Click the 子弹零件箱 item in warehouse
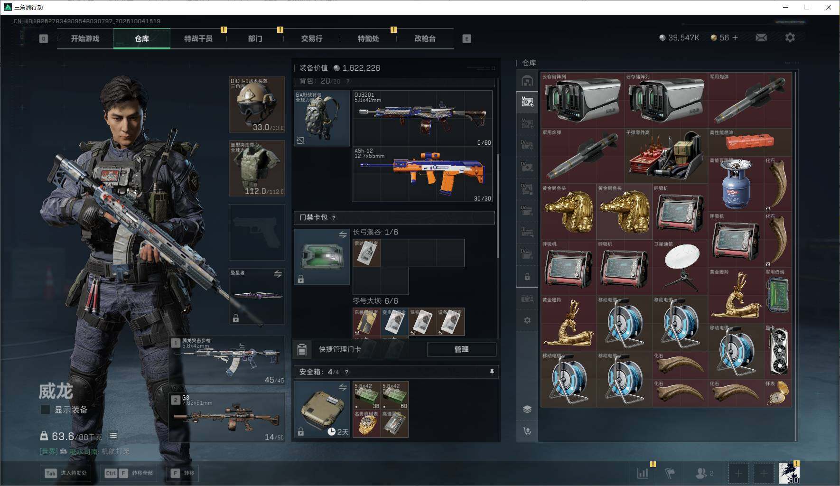The image size is (840, 486). 666,156
